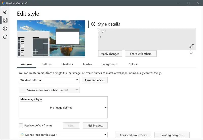Select the edit style ruler sidebar icon
203x140 pixels.
coord(5,20)
